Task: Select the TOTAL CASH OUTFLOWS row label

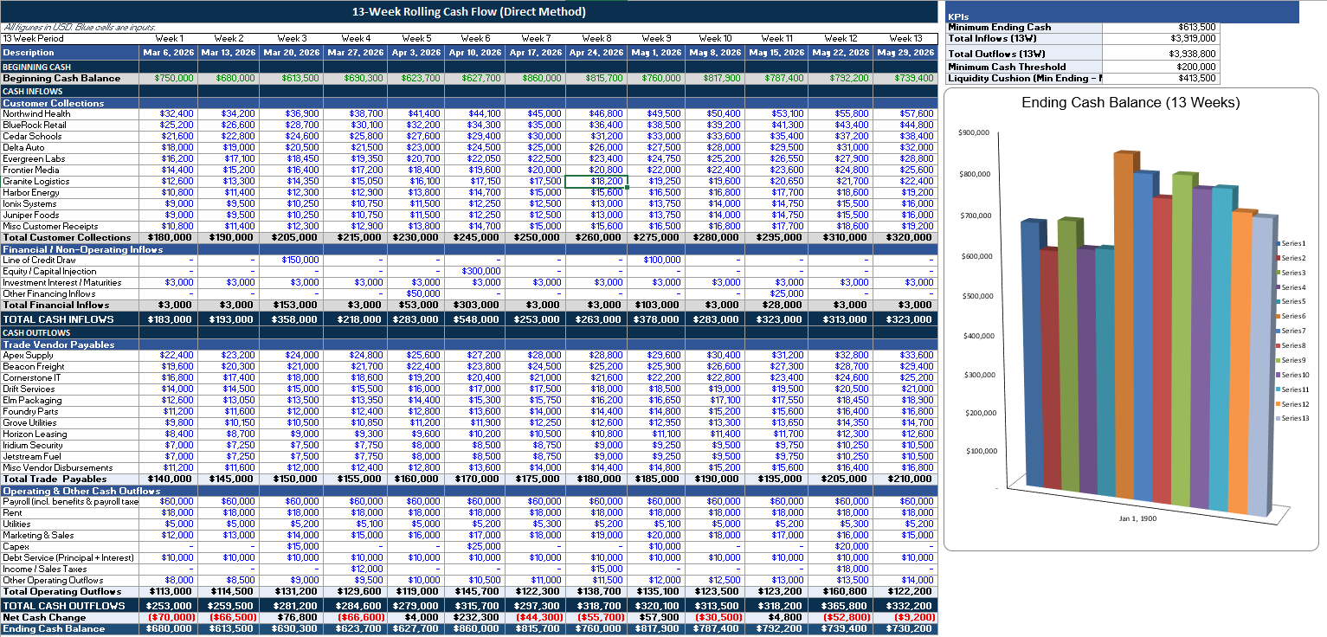Action: click(x=70, y=605)
